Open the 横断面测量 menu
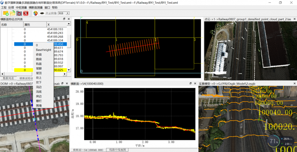 click(36, 8)
